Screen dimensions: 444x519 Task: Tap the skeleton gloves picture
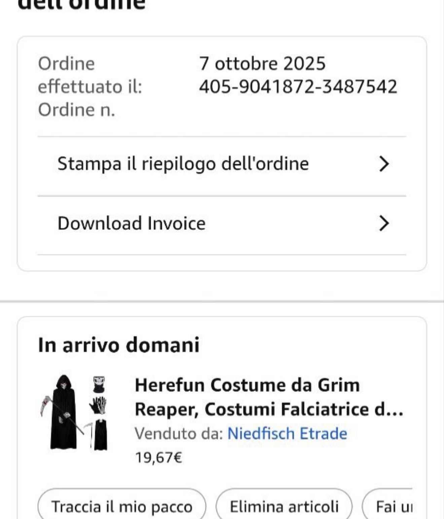coord(98,405)
